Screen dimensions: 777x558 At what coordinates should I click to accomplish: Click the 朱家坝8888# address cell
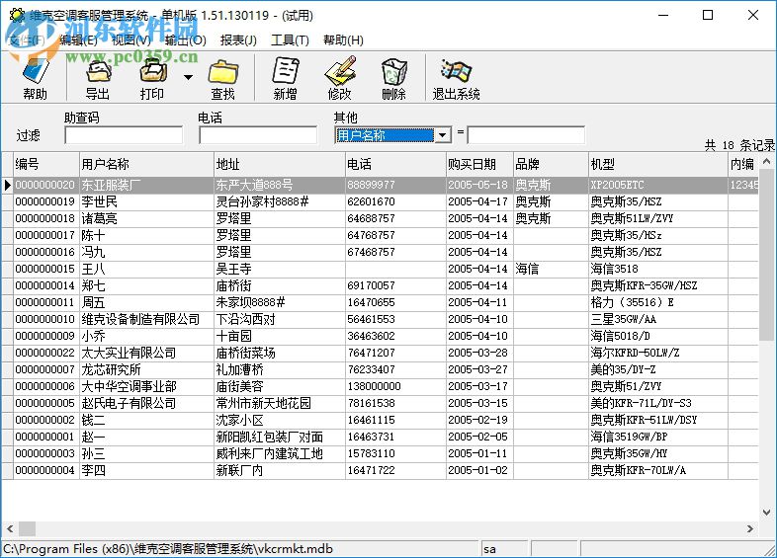(280, 303)
